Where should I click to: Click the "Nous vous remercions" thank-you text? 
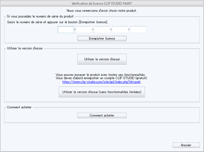pyautogui.click(x=102, y=11)
